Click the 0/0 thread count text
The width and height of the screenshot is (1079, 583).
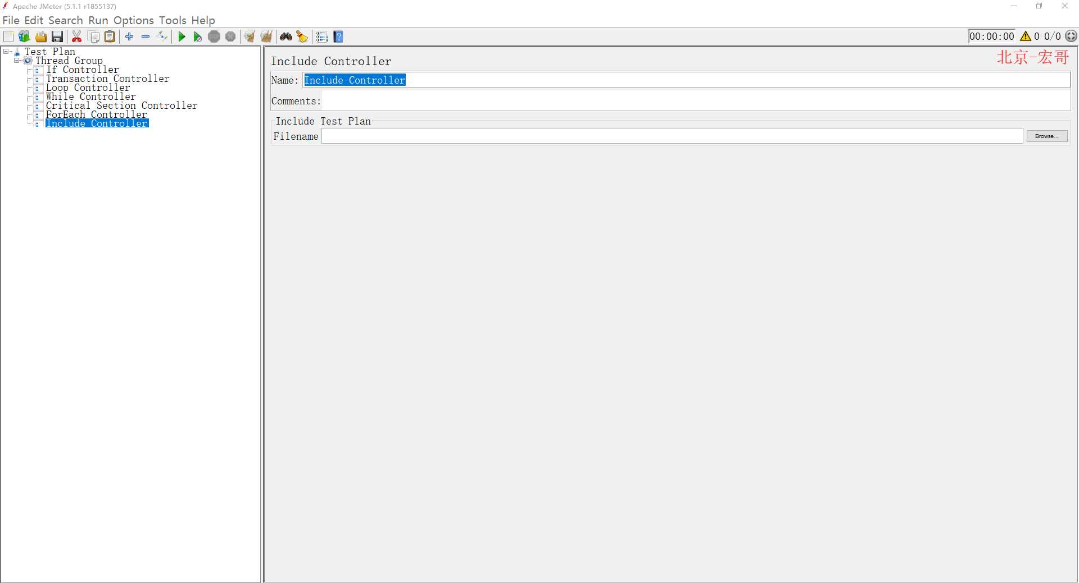point(1053,36)
